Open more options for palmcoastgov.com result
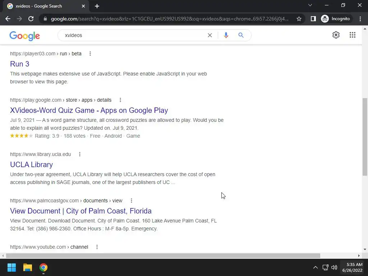Screen dimensions: 368x276 (x=132, y=201)
